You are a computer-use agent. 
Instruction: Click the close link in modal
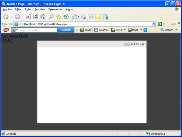point(127,44)
